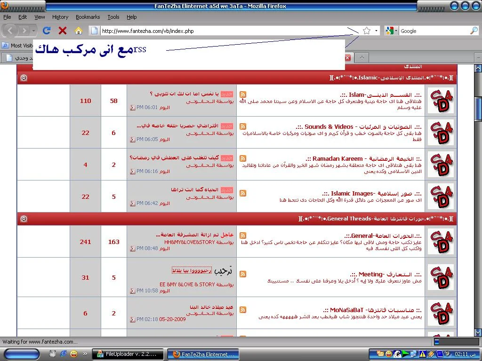Bookmark this page with the star icon

(x=367, y=31)
